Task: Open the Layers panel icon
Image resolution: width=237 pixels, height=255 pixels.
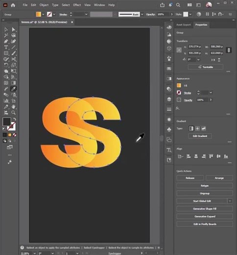Action: tap(169, 99)
